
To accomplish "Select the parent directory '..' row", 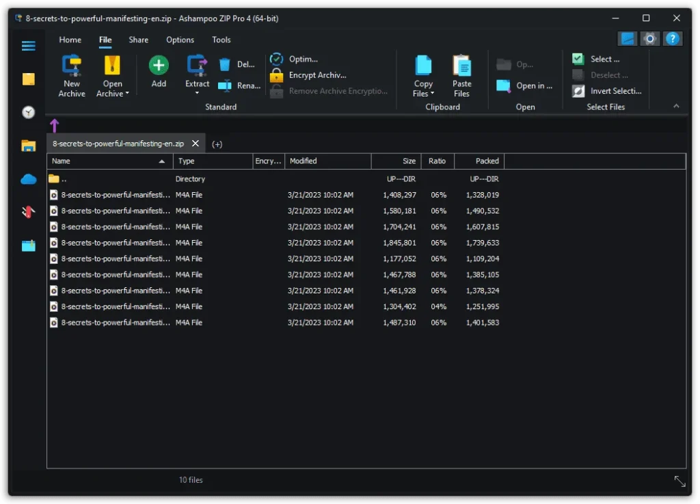I will click(275, 179).
